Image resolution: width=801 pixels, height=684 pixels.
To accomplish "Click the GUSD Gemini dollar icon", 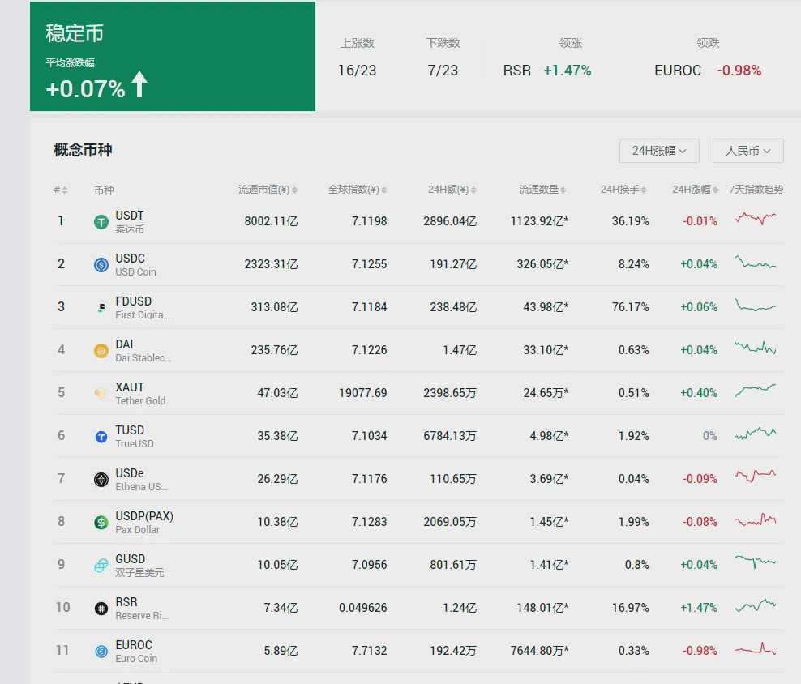I will tap(101, 565).
